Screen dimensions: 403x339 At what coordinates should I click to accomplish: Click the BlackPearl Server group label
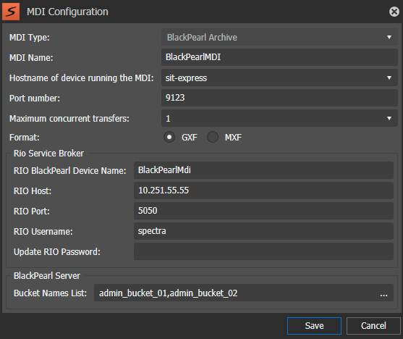point(47,276)
